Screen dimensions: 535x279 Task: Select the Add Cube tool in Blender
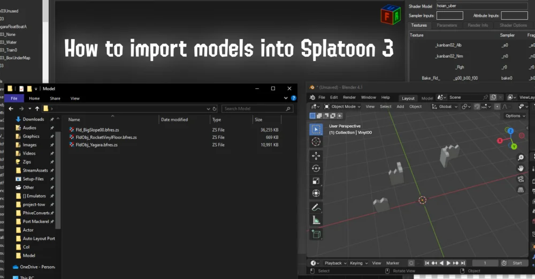[316, 234]
